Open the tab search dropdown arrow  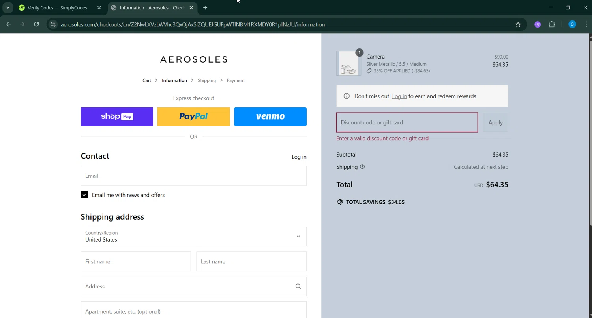point(7,7)
